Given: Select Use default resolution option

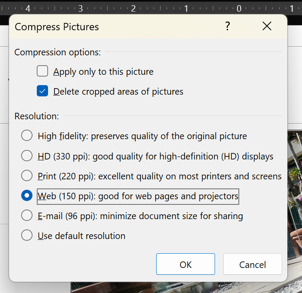Looking at the screenshot, I should (27, 235).
